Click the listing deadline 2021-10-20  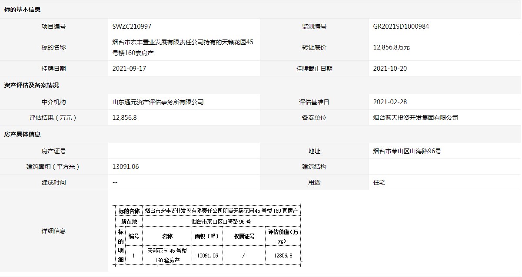(x=390, y=69)
